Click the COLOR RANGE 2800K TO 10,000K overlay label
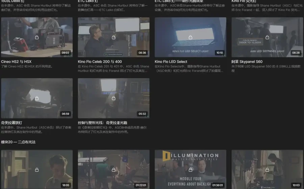Screen dimensions: 304x189 click(250, 41)
